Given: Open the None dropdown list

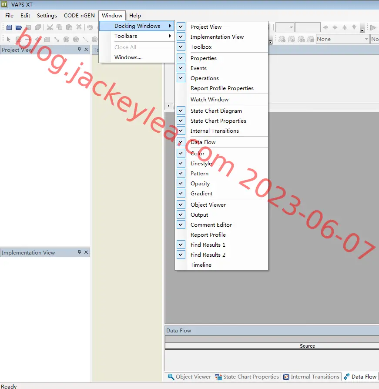Looking at the screenshot, I should pos(342,39).
